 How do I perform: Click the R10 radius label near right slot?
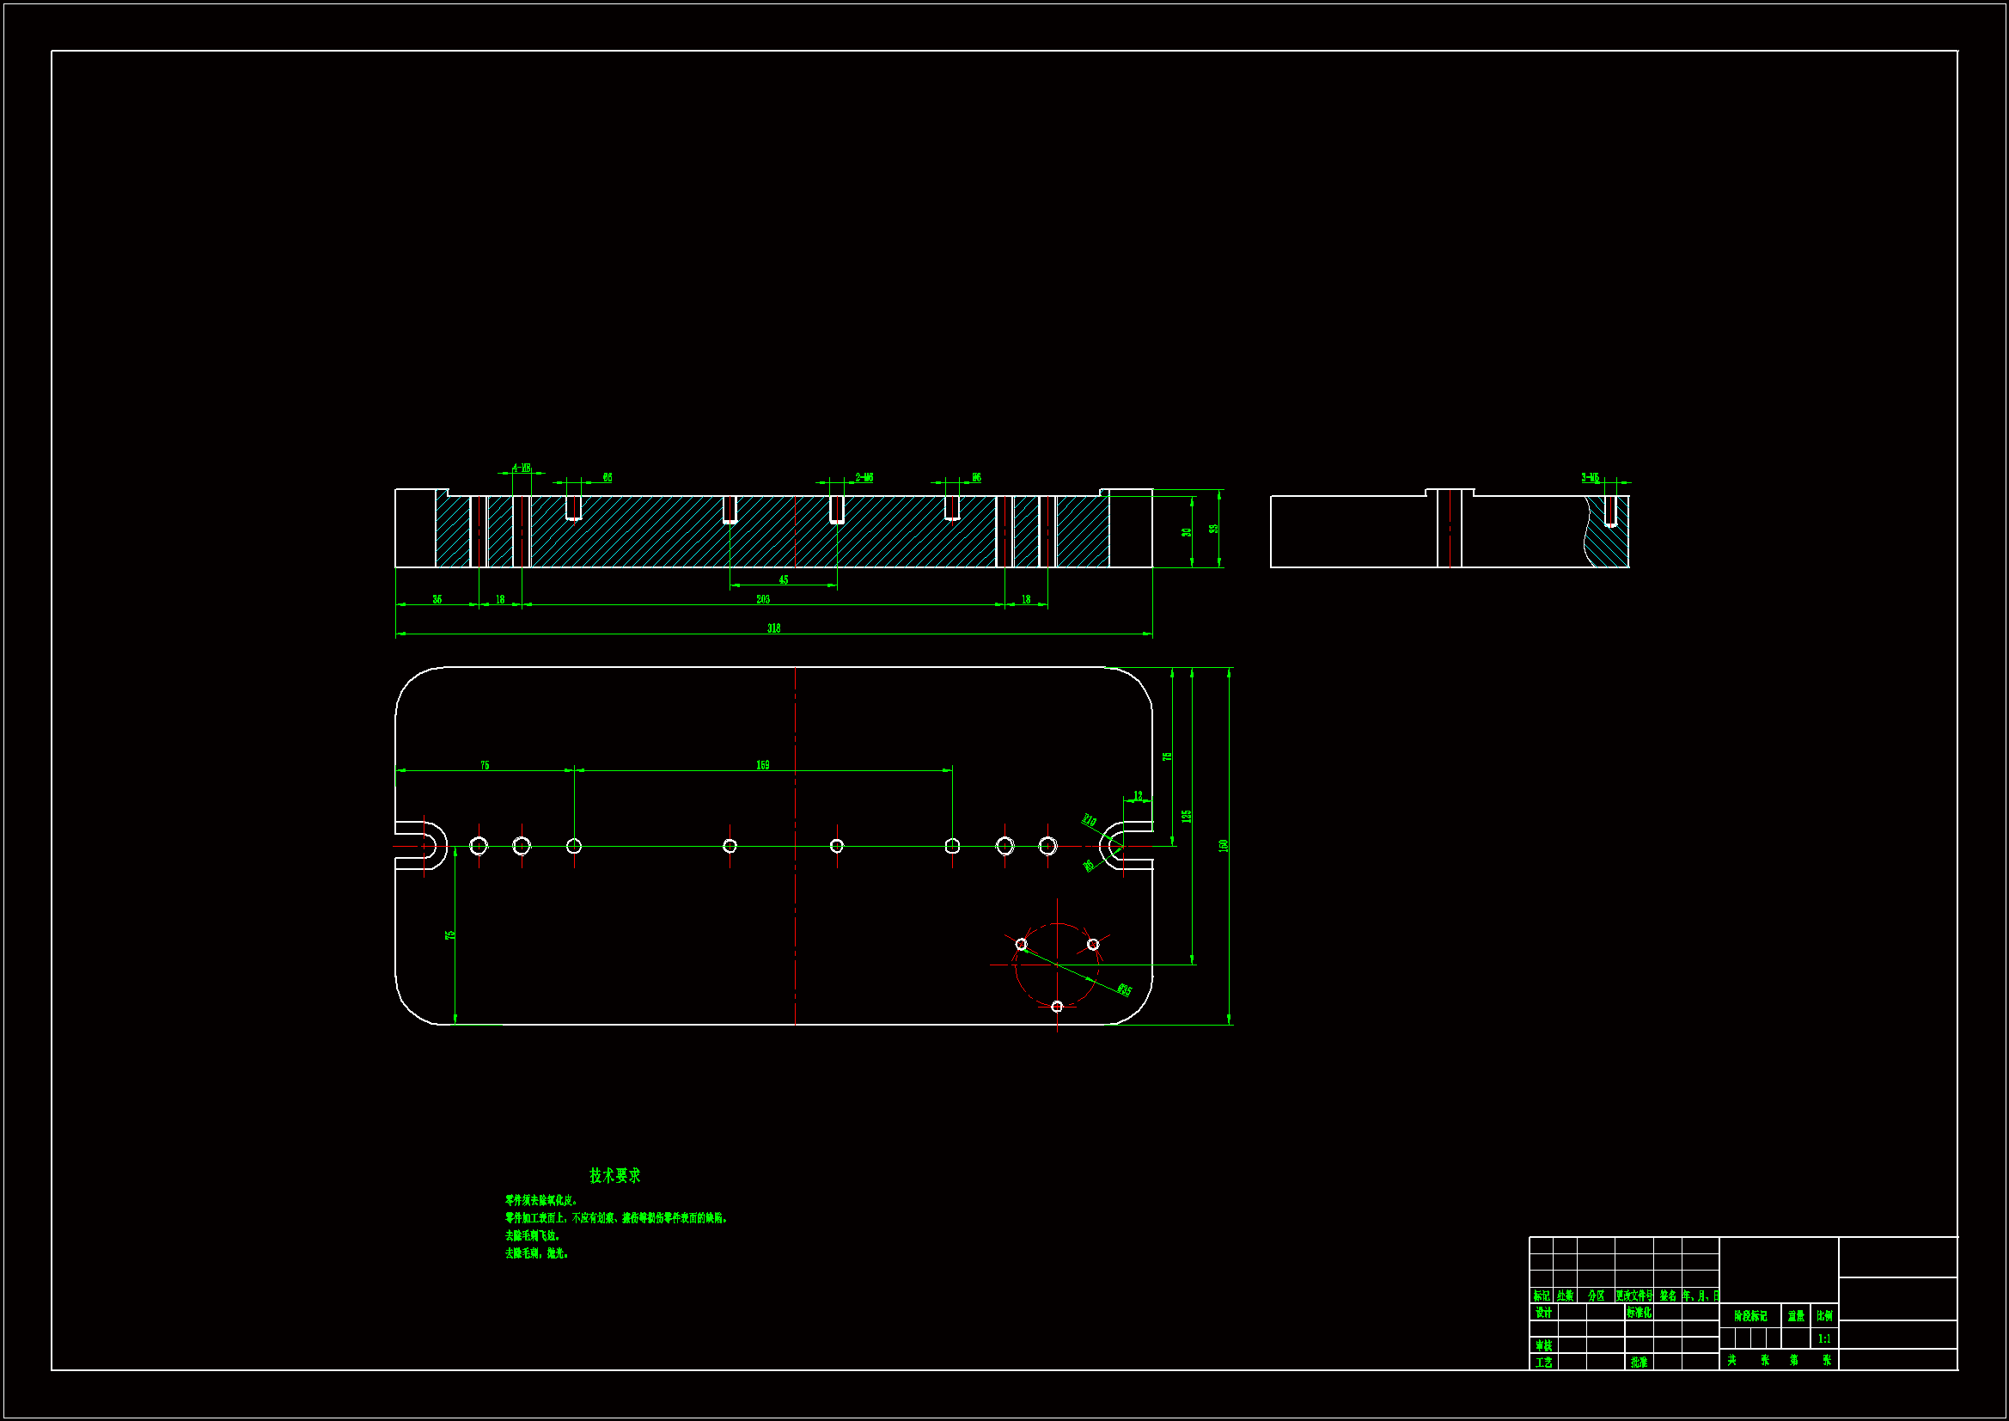(1089, 820)
